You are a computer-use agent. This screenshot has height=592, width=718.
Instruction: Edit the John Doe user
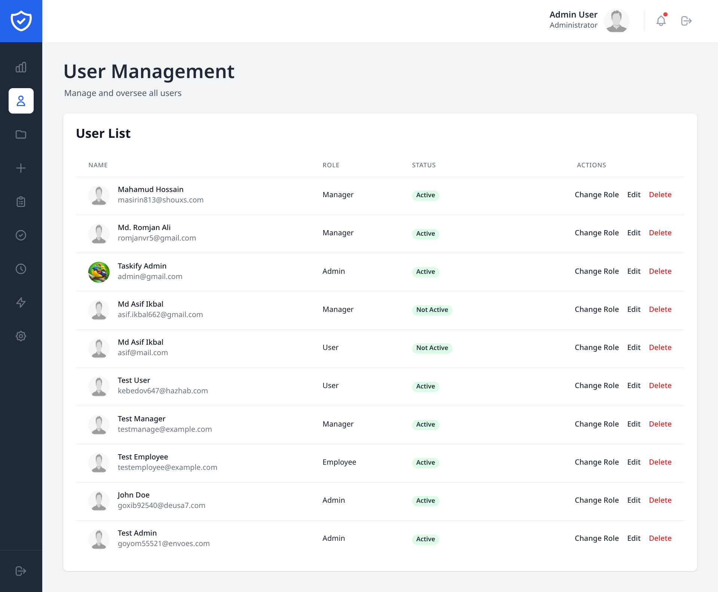pyautogui.click(x=633, y=500)
